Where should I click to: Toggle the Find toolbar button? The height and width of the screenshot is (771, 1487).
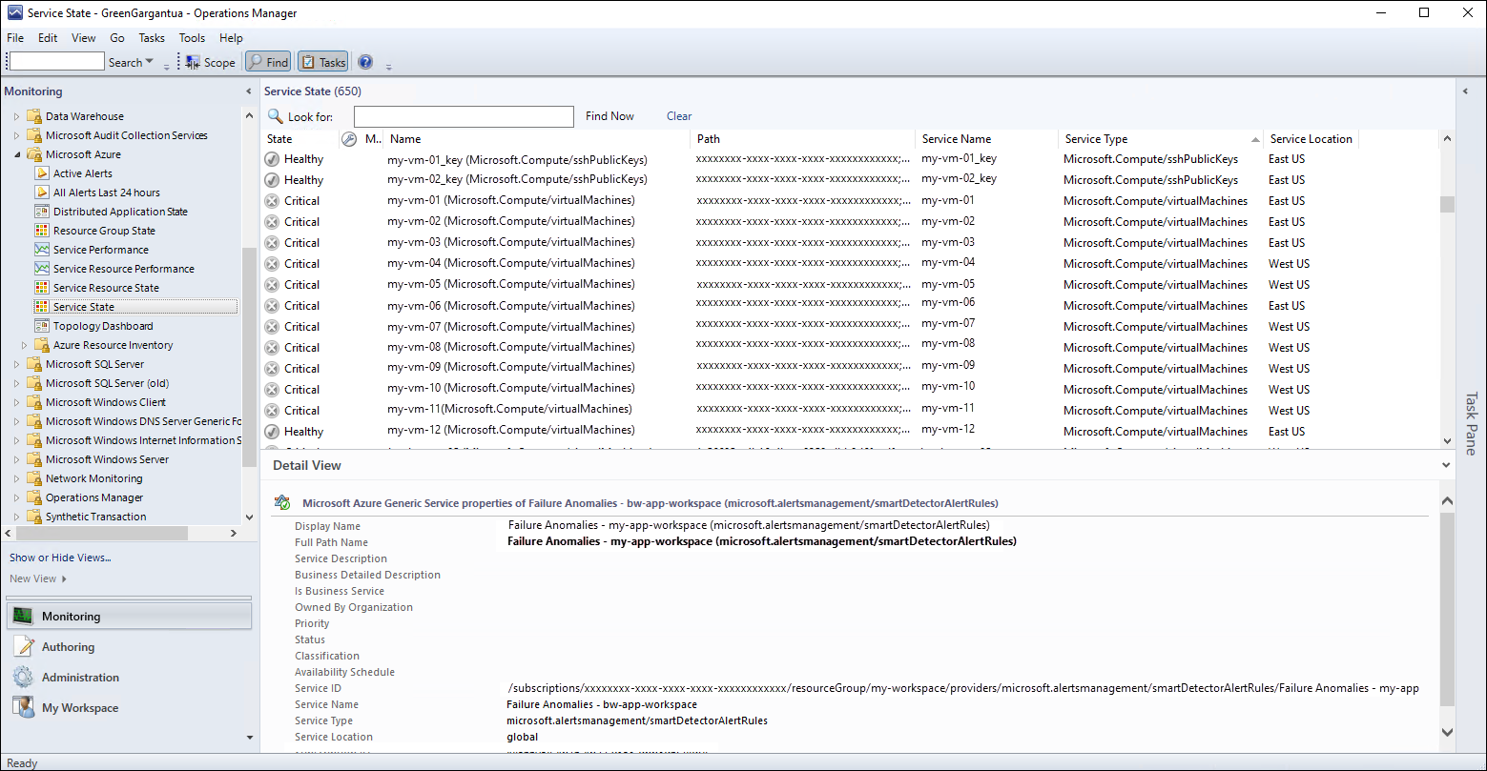click(268, 62)
